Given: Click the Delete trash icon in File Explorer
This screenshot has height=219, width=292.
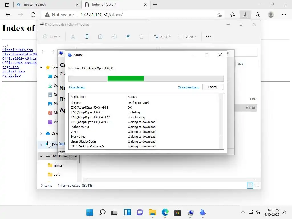Looking at the screenshot, I should (141, 37).
